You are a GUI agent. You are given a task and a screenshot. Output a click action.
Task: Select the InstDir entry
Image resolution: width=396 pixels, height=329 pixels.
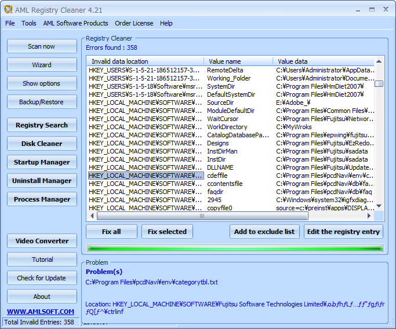(231, 159)
